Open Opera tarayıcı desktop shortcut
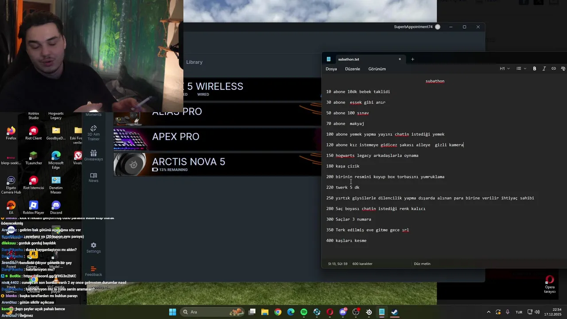 550,284
